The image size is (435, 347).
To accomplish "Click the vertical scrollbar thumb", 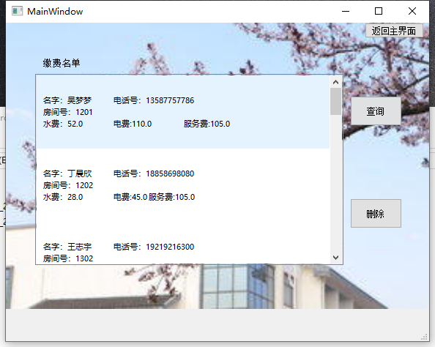I will click(335, 101).
